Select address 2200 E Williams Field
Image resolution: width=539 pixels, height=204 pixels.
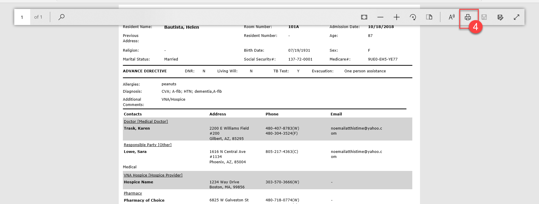[x=229, y=128]
